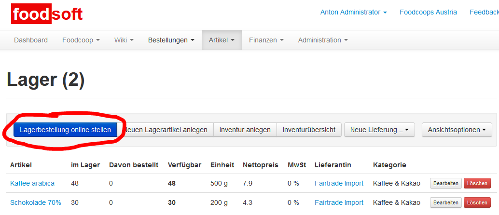
Task: Click the foodsoft logo
Action: pos(47,14)
